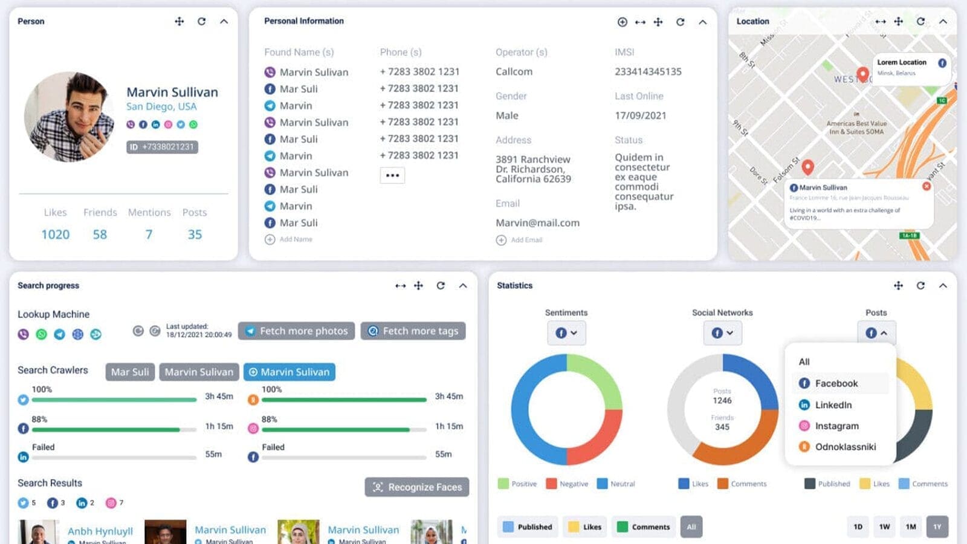The image size is (967, 544).
Task: Open Viber lookup in the Lookup Machine
Action: tap(23, 334)
